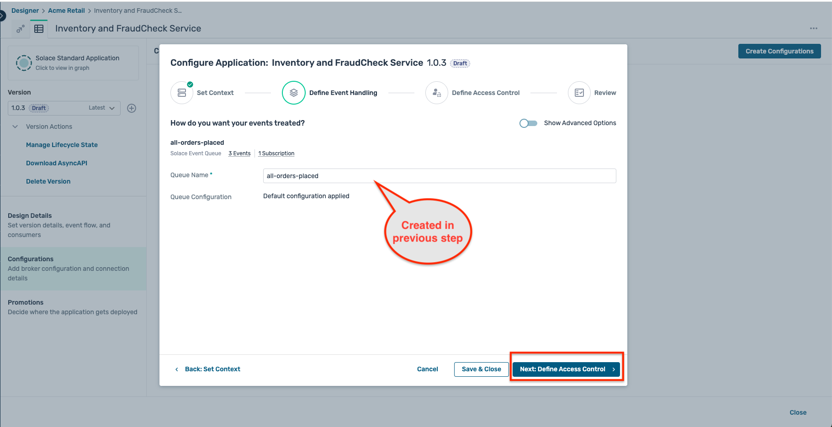The height and width of the screenshot is (427, 832).
Task: Open Acme Retail breadcrumb link
Action: 66,11
